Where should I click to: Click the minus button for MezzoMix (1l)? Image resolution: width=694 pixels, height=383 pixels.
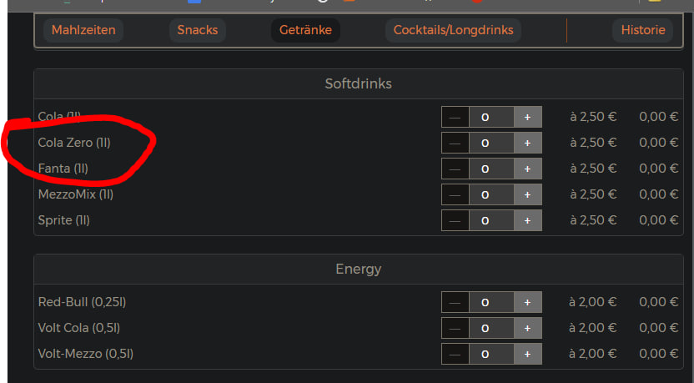455,194
